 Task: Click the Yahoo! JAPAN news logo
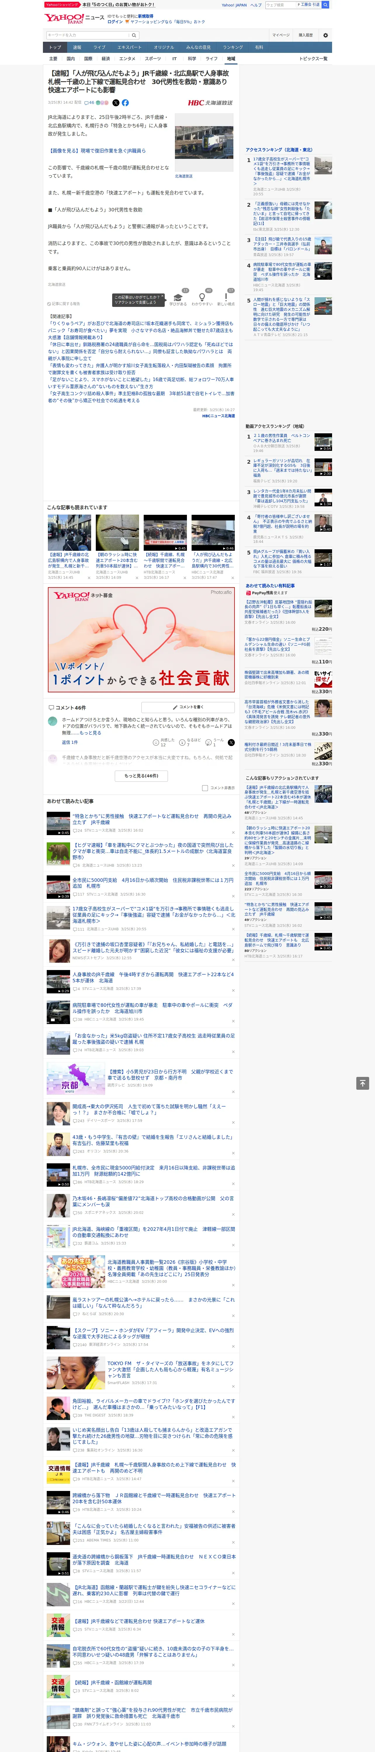click(x=74, y=18)
